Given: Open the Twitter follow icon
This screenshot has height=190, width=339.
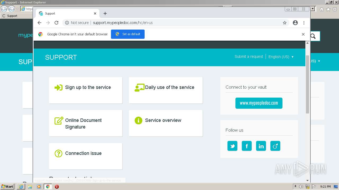Looking at the screenshot, I should 232,146.
